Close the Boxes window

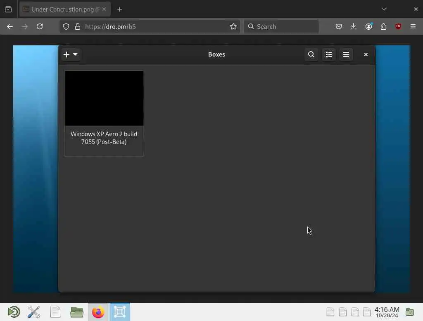click(366, 54)
